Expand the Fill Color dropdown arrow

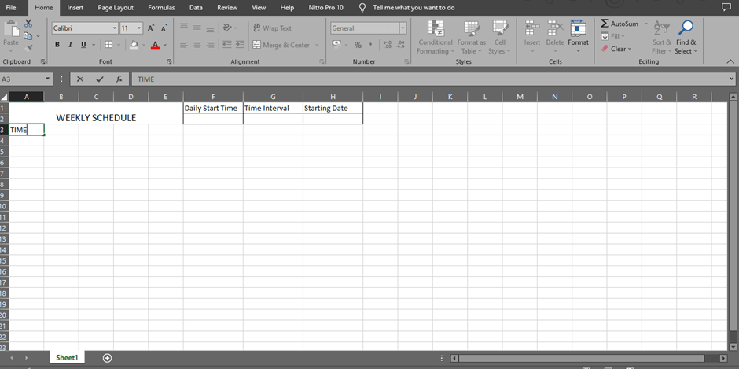point(144,45)
